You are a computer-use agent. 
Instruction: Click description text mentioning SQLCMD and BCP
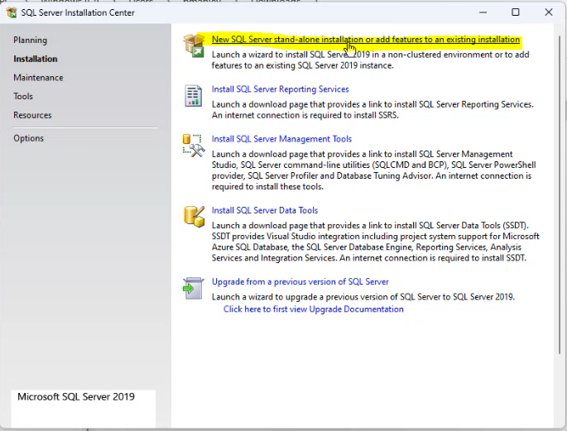pyautogui.click(x=374, y=170)
